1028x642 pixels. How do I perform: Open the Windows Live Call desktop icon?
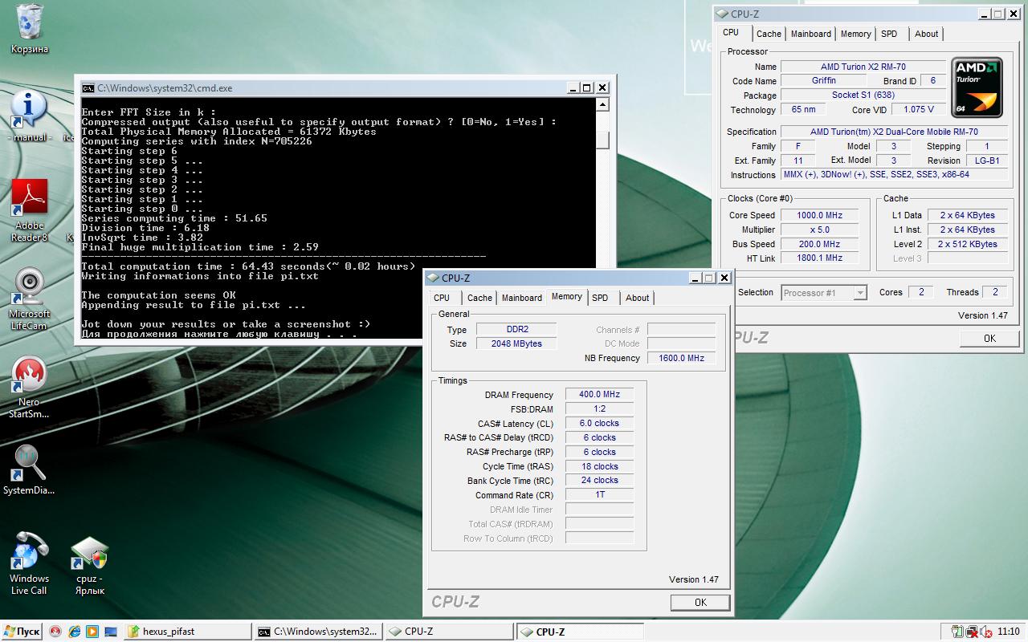[30, 563]
